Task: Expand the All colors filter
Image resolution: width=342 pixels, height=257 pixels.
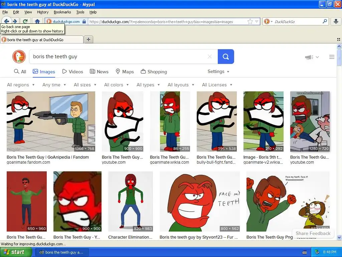Action: (x=116, y=85)
